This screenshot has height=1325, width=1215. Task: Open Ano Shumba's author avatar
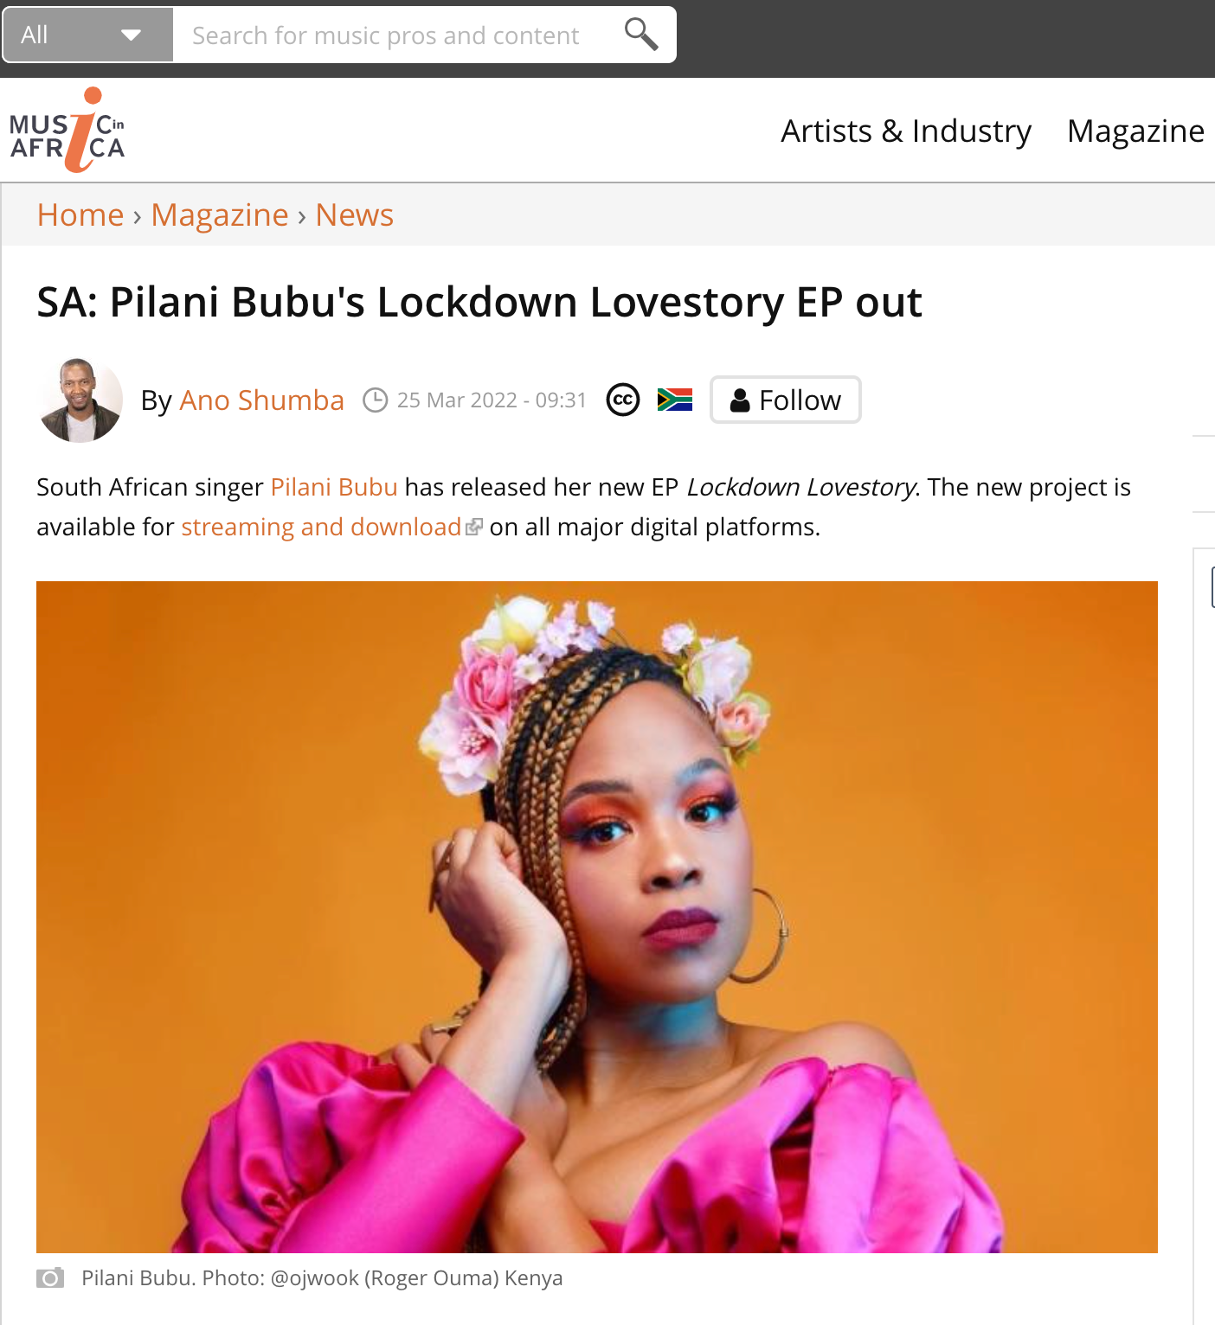point(80,400)
